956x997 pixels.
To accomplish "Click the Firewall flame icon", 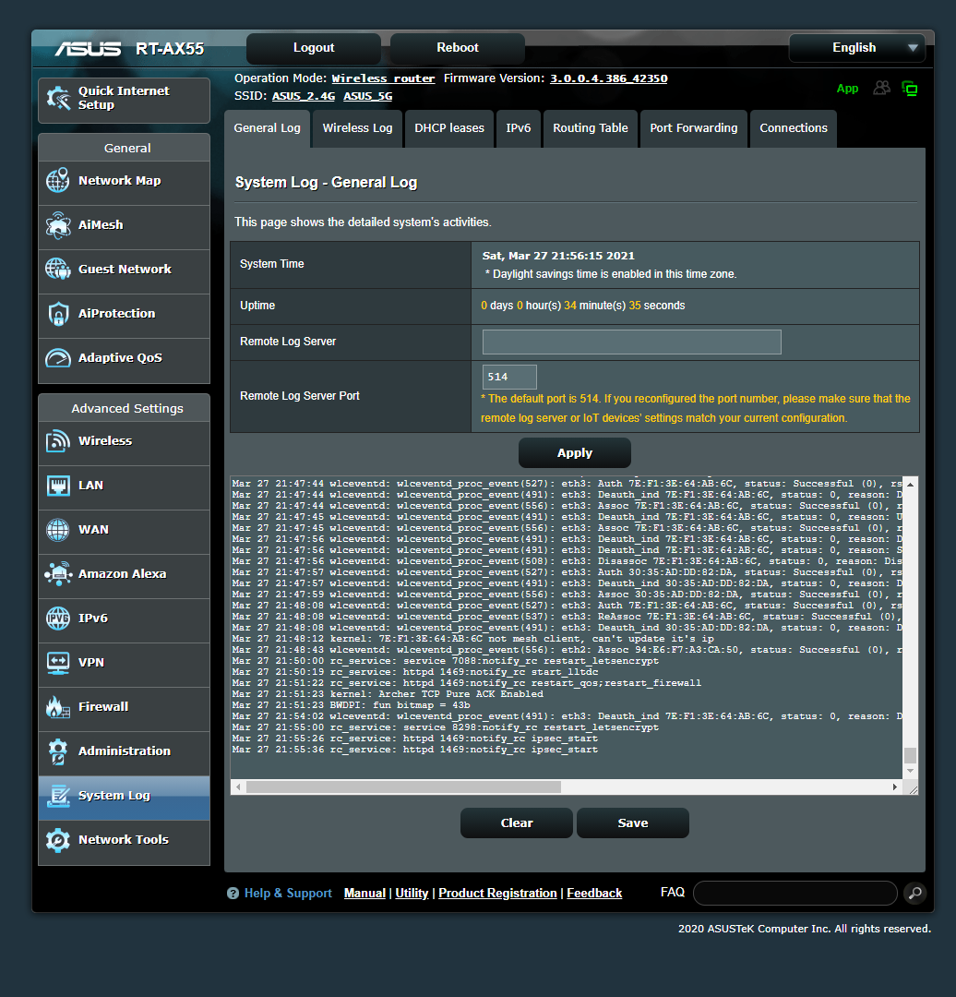I will click(x=58, y=707).
